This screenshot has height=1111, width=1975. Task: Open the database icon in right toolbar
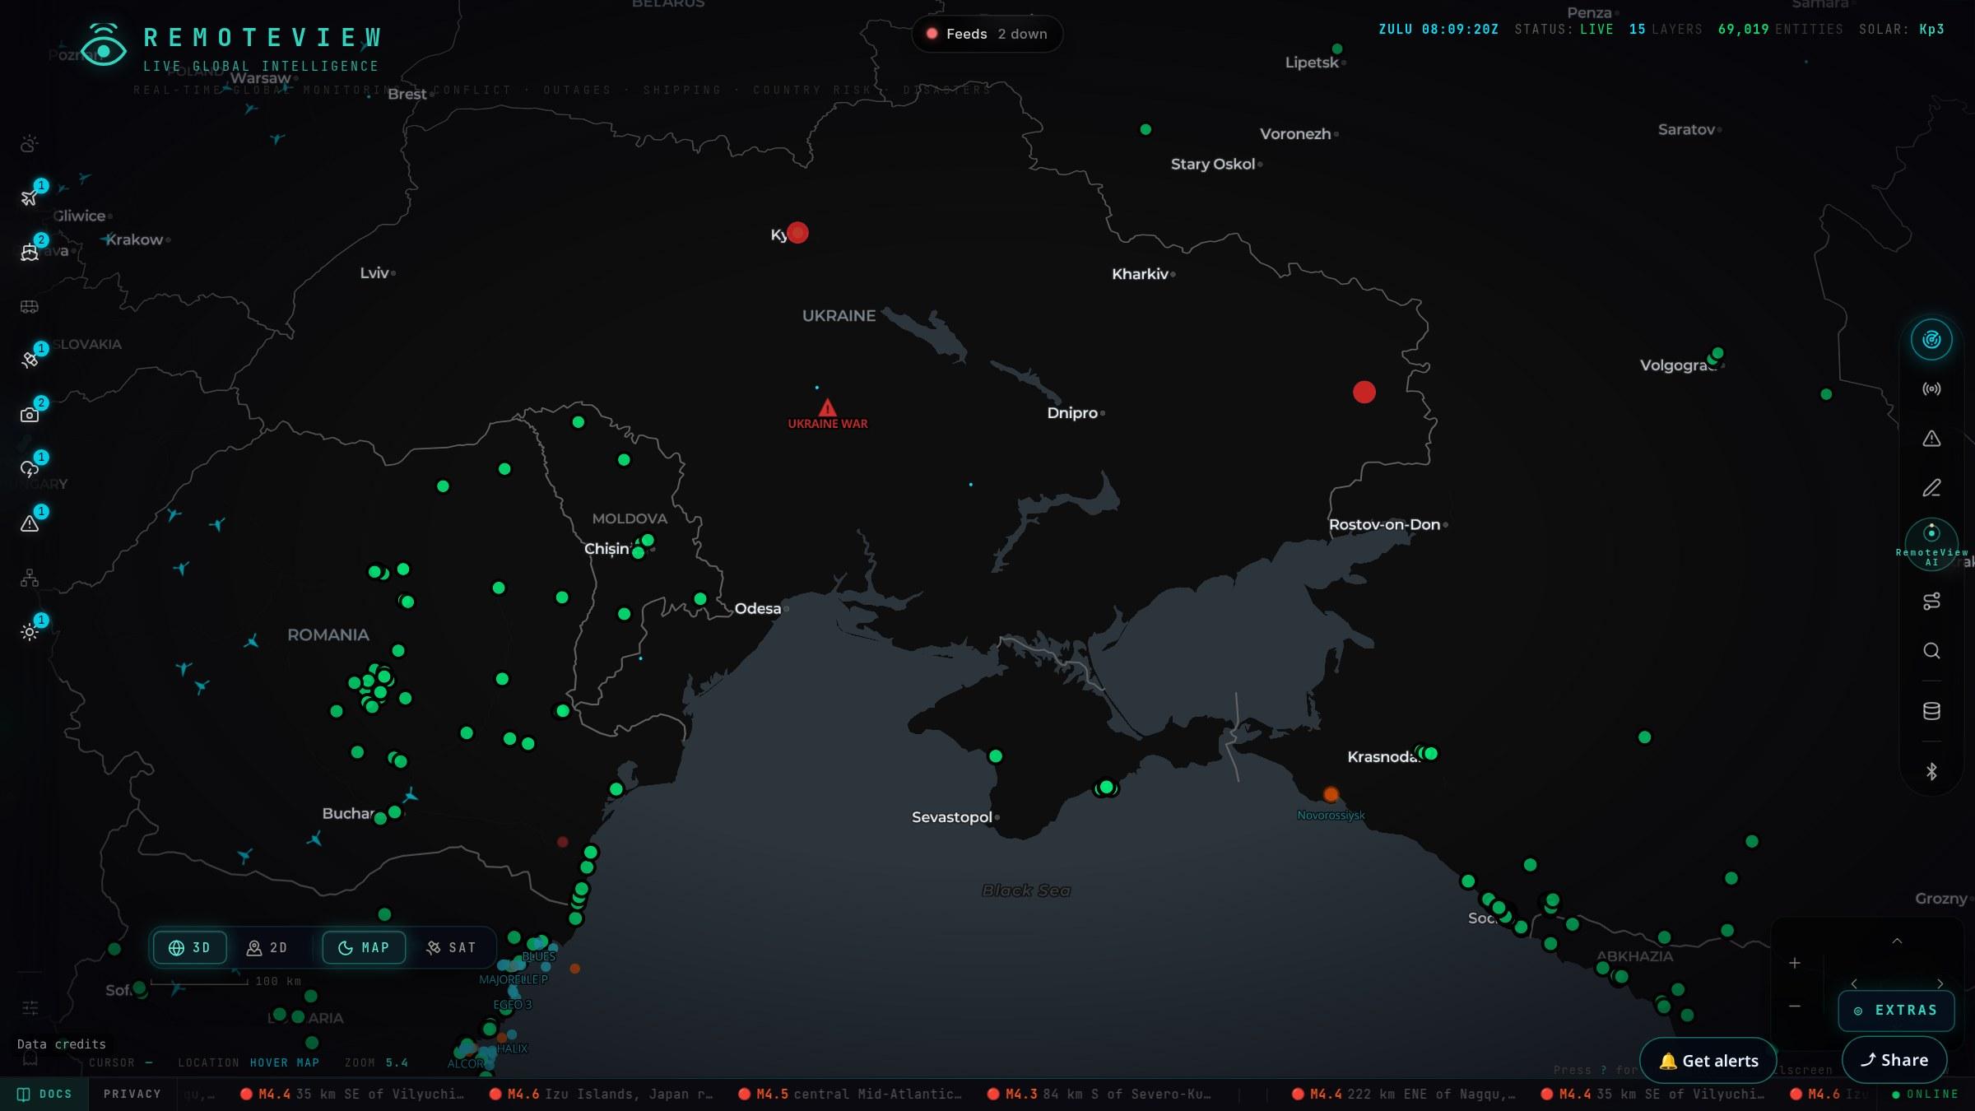[x=1931, y=711]
